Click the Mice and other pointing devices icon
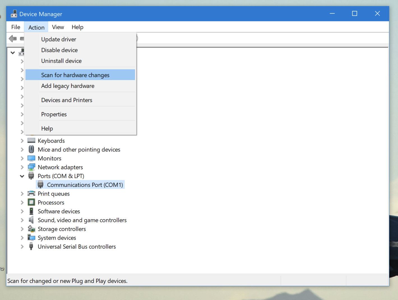 (x=31, y=149)
